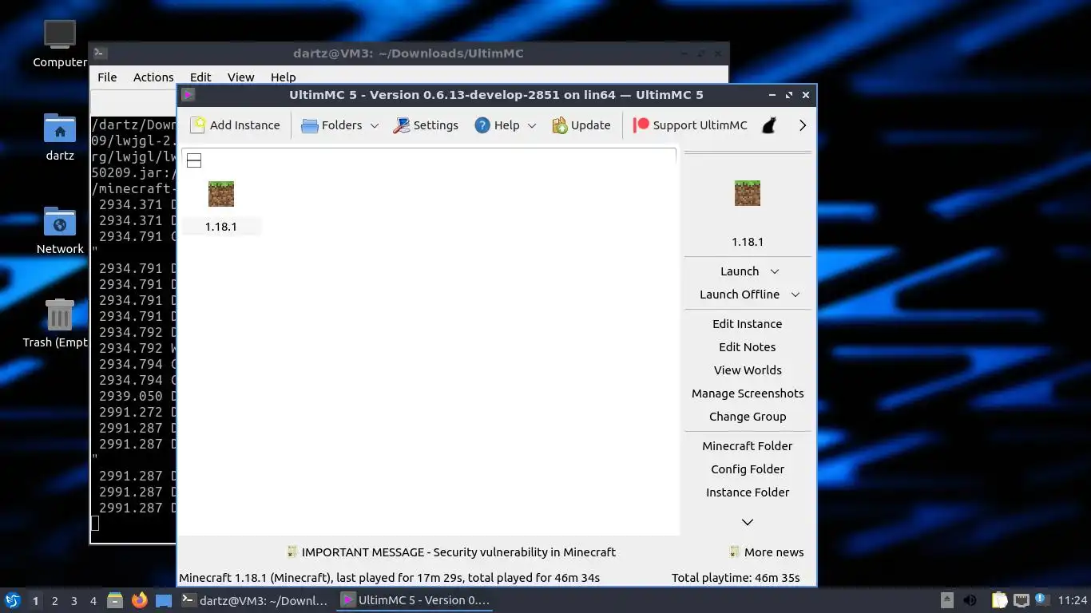Click More news button

coord(767,552)
